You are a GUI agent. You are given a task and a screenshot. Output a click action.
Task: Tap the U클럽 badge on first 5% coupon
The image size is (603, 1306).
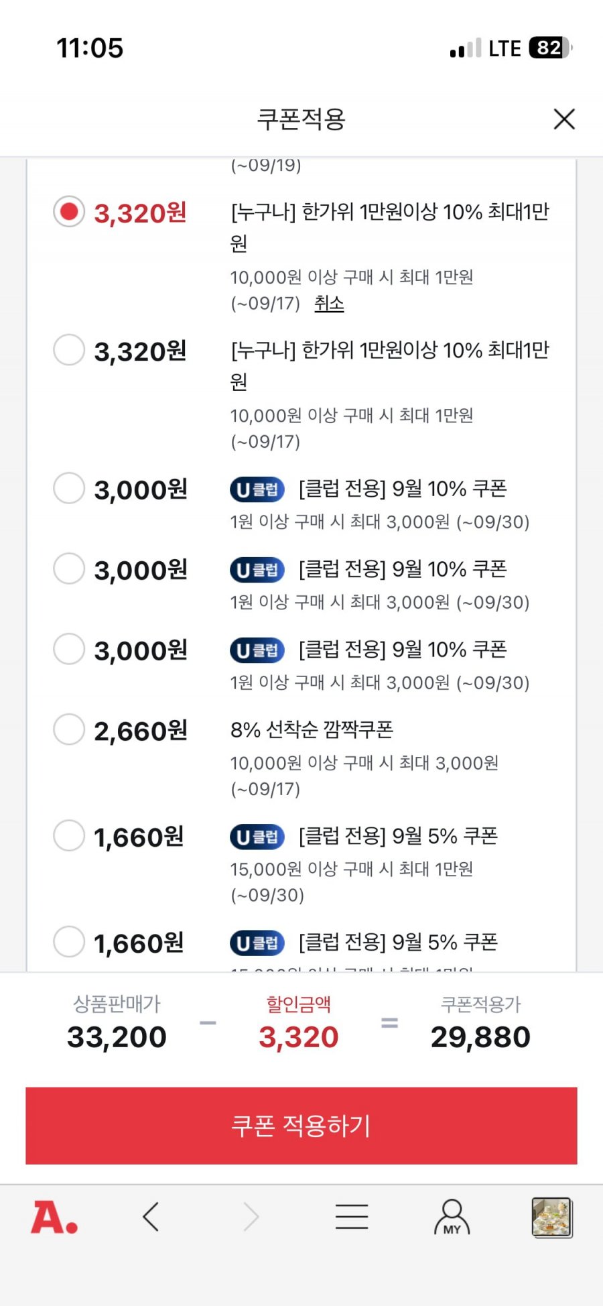tap(257, 837)
